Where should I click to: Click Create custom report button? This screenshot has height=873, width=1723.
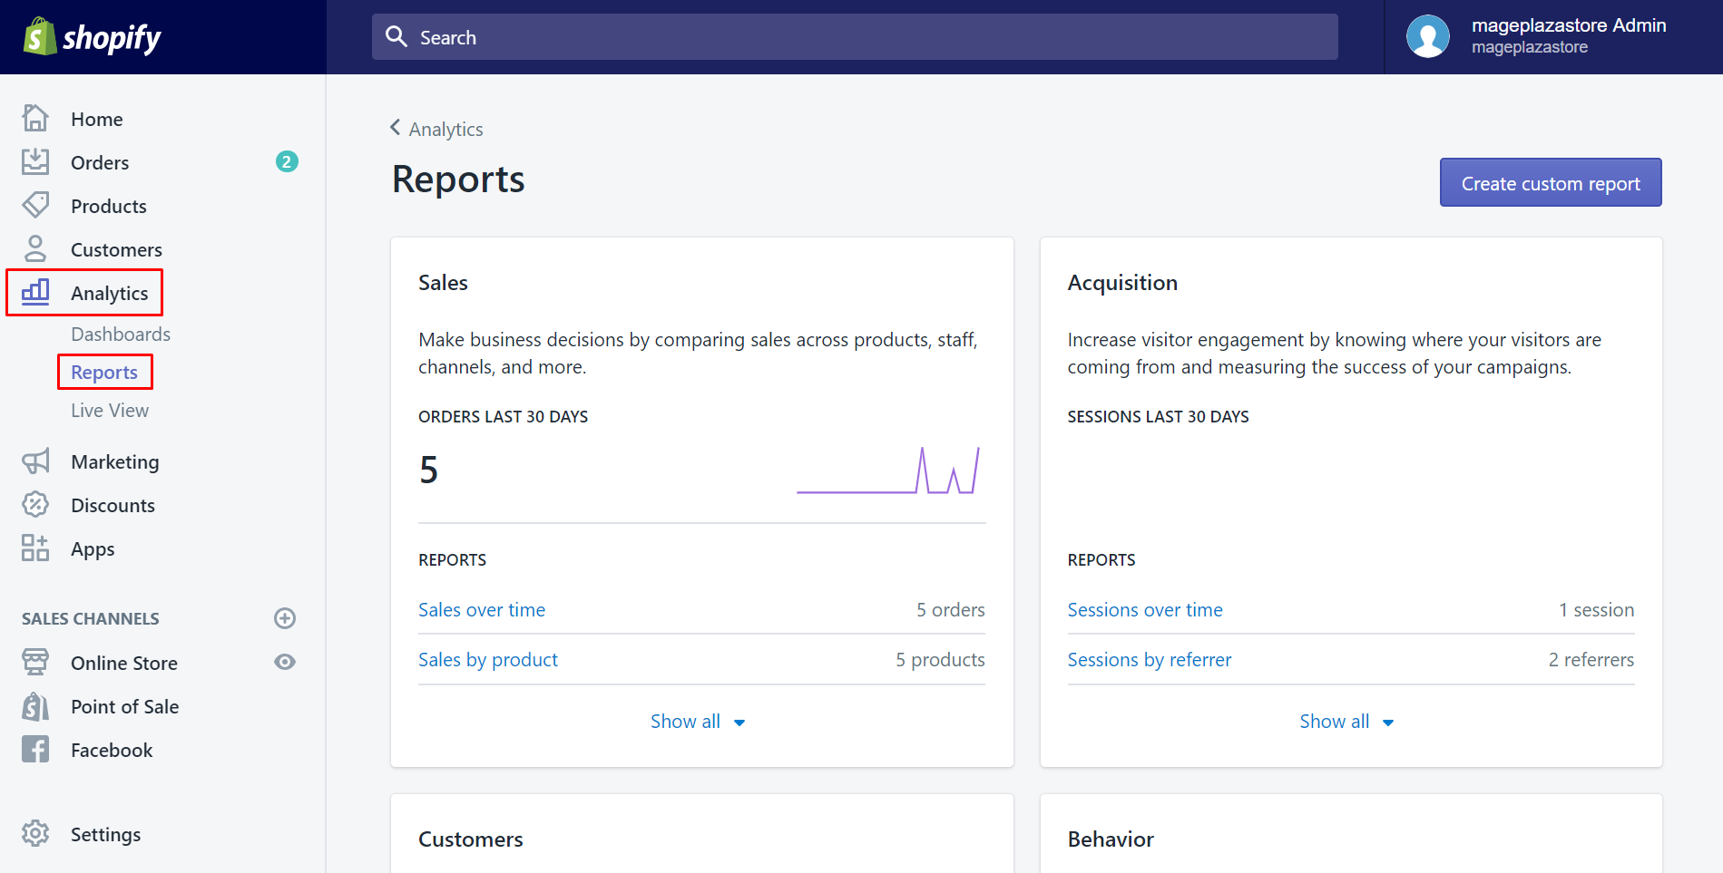(x=1551, y=182)
